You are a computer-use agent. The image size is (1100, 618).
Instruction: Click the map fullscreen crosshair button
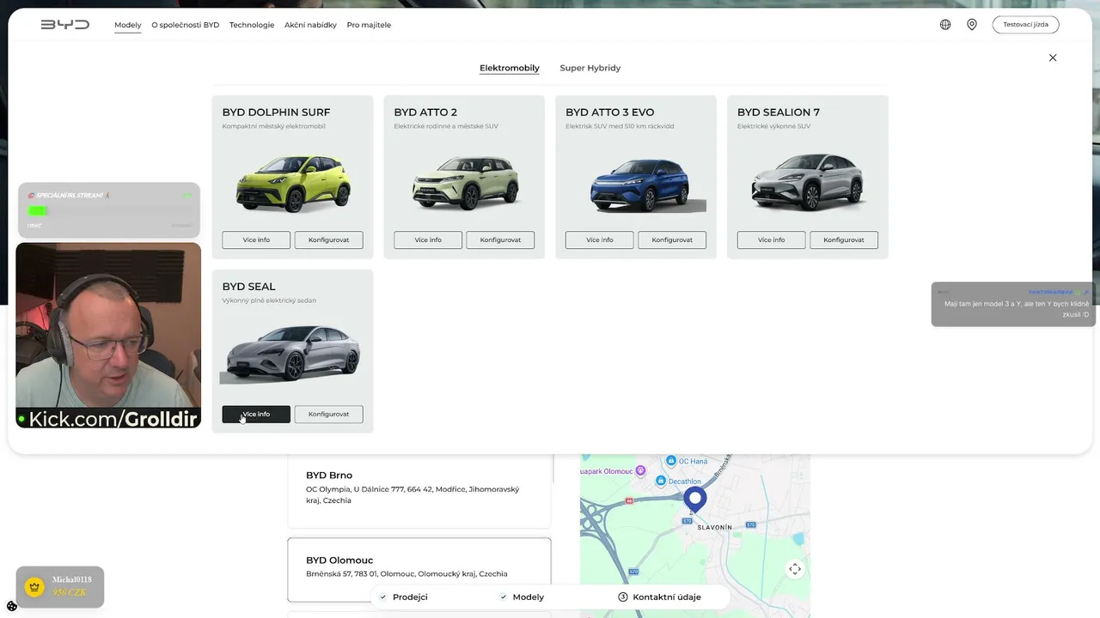pyautogui.click(x=795, y=569)
